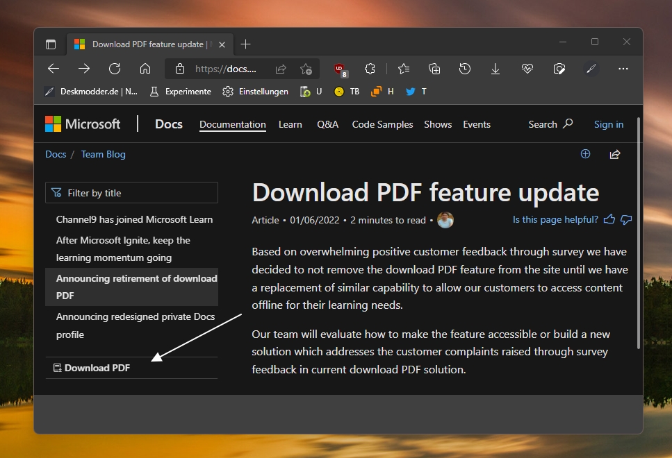Image resolution: width=672 pixels, height=458 pixels.
Task: Rate page helpful with thumbs up
Action: pyautogui.click(x=609, y=219)
